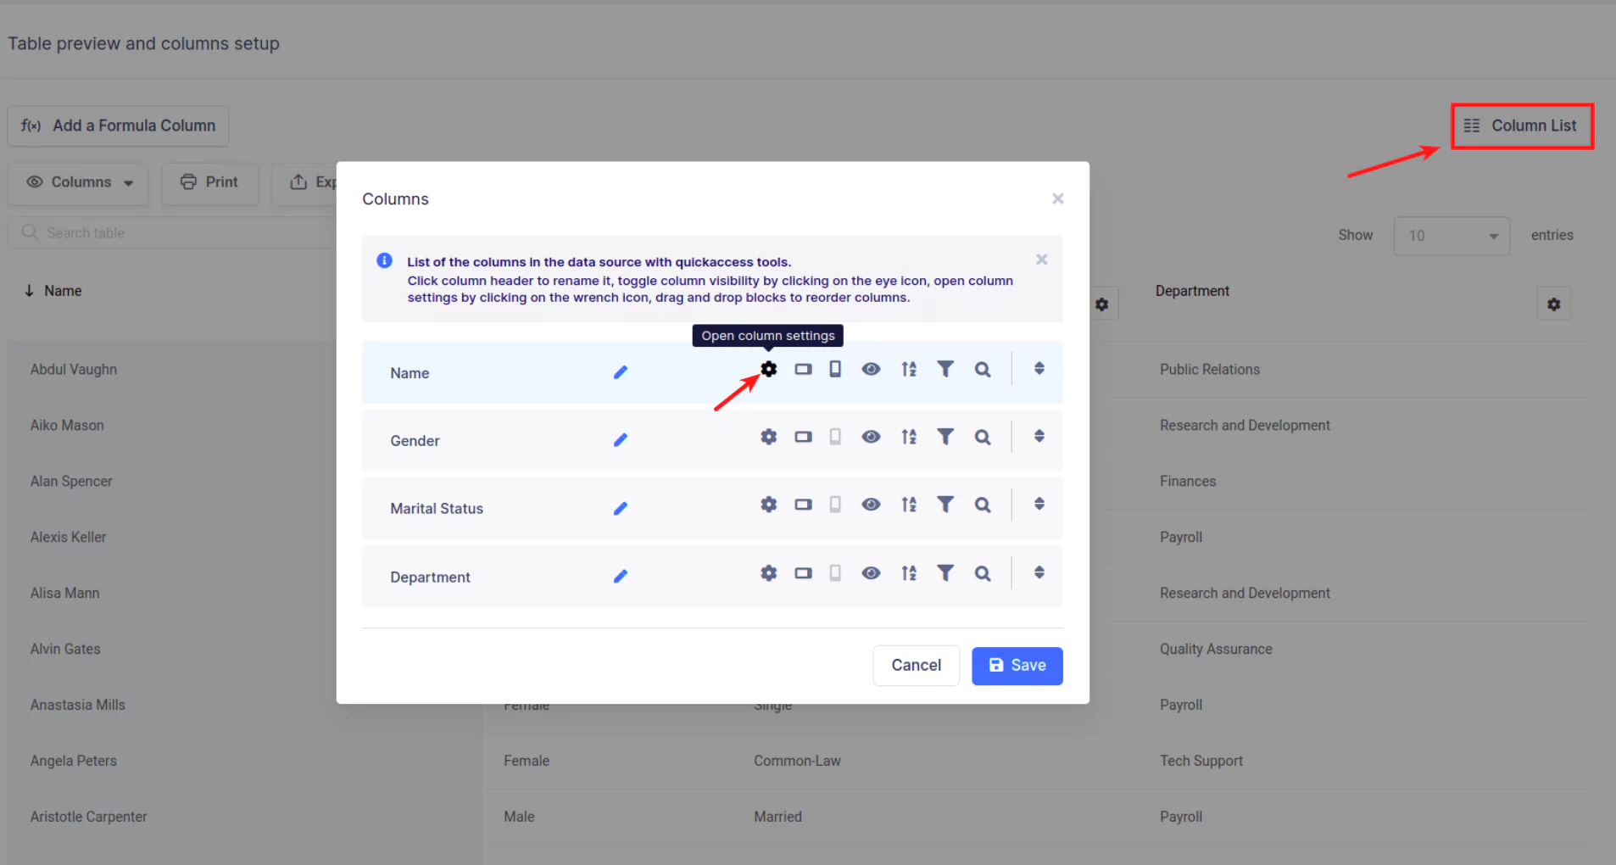This screenshot has height=865, width=1616.
Task: Toggle visibility eye for Name column
Action: pos(871,369)
